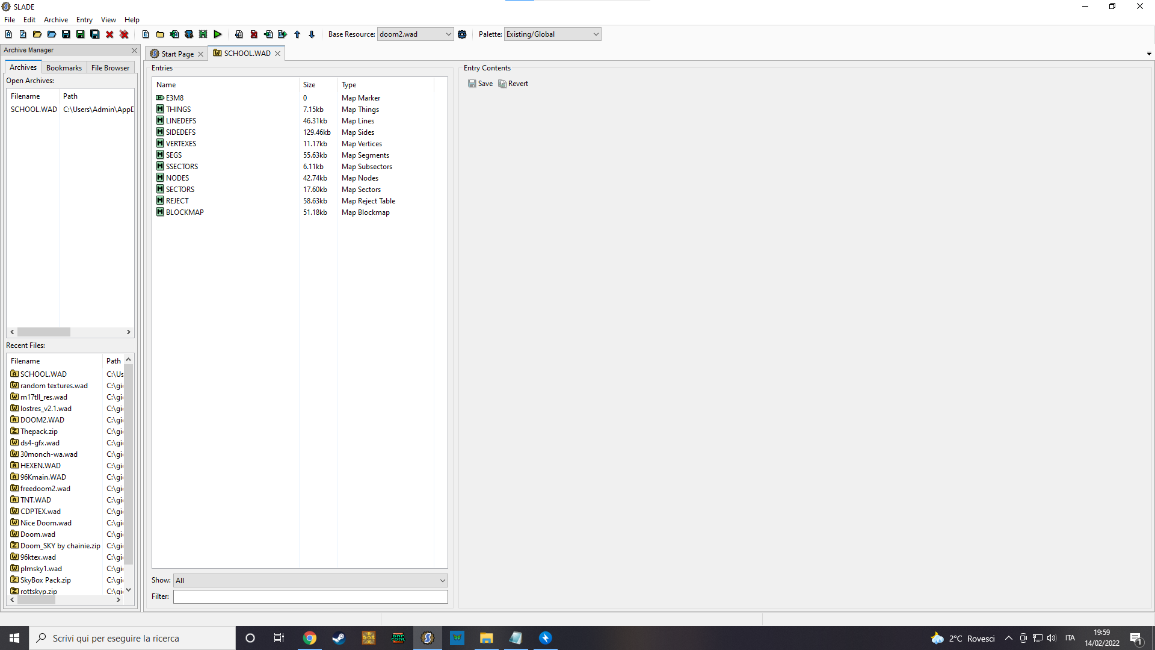
Task: Open Steam from the Windows taskbar
Action: coord(339,638)
